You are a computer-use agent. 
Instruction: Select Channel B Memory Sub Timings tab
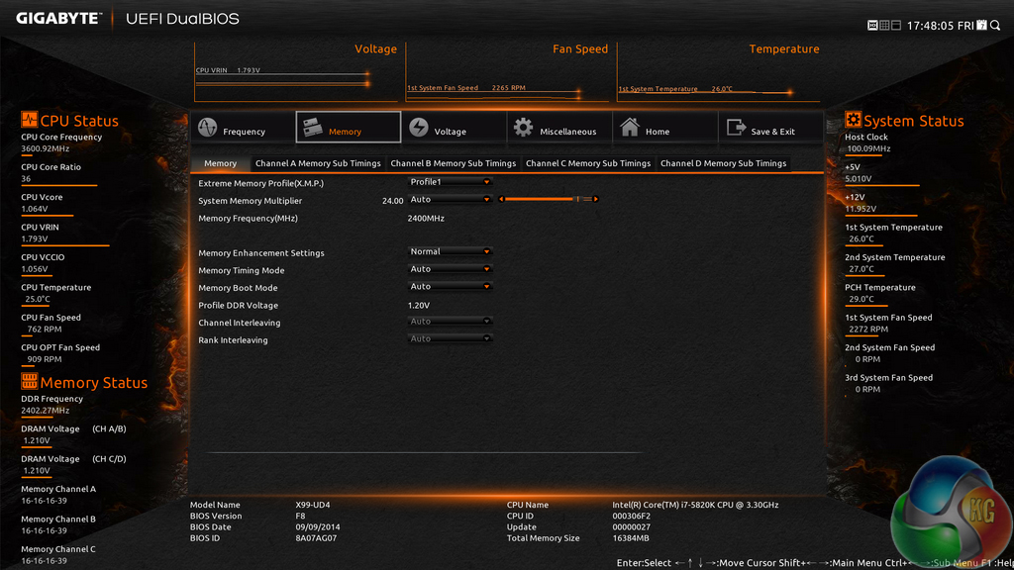[x=453, y=163]
